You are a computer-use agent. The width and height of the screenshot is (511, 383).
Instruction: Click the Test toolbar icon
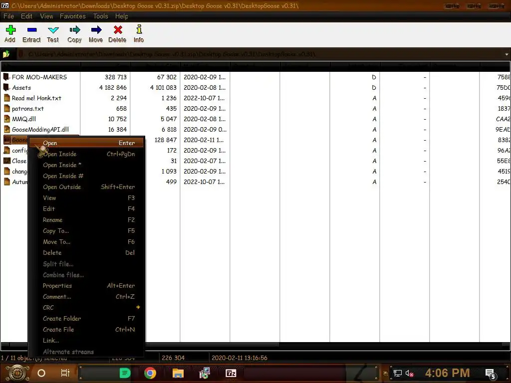[53, 33]
